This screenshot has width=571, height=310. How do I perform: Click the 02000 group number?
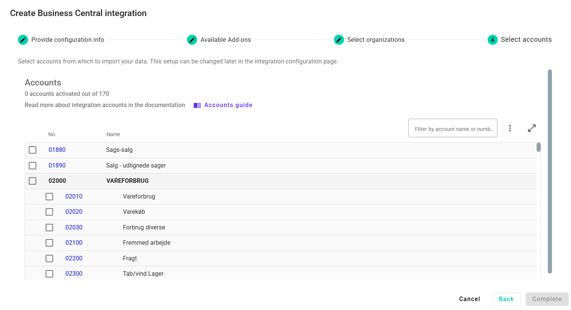pos(57,181)
